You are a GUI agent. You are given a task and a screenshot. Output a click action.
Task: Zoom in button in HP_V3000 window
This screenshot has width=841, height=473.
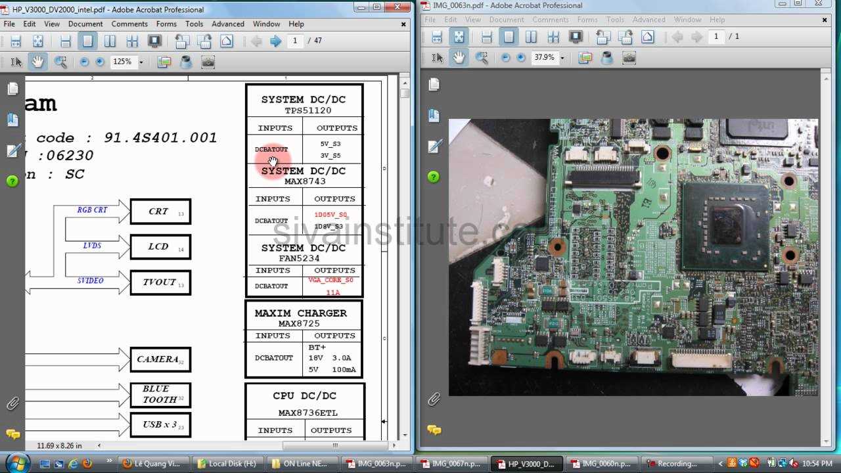pyautogui.click(x=100, y=62)
